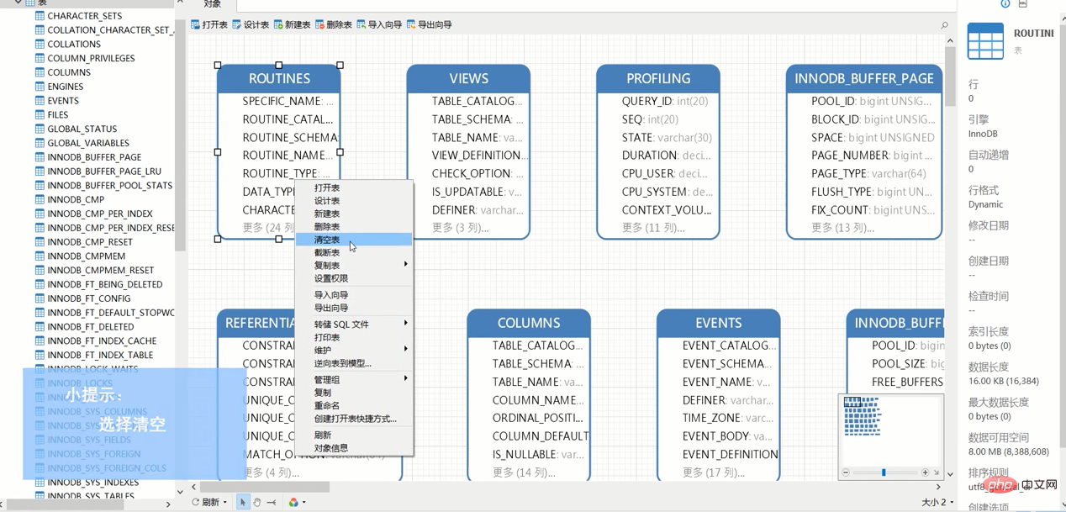Click the Design Table (设计表) toolbar button
The width and height of the screenshot is (1066, 512).
[251, 25]
